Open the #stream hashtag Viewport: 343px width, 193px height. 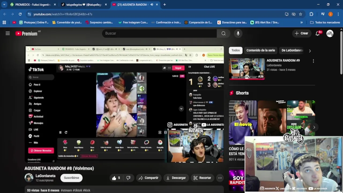[x=66, y=190]
